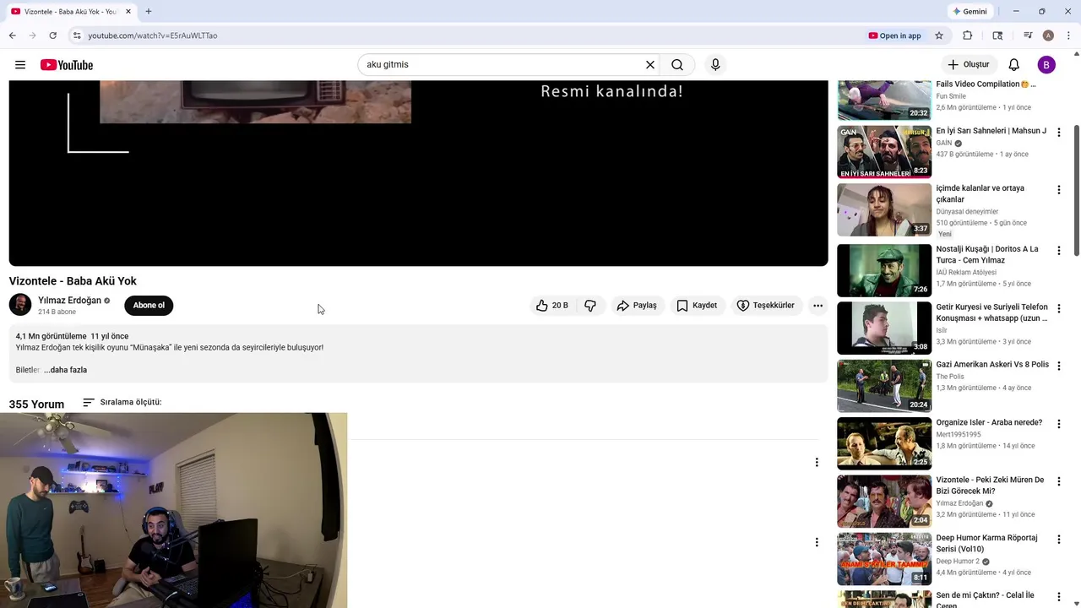Click the page vertical scrollbar

(1076, 190)
